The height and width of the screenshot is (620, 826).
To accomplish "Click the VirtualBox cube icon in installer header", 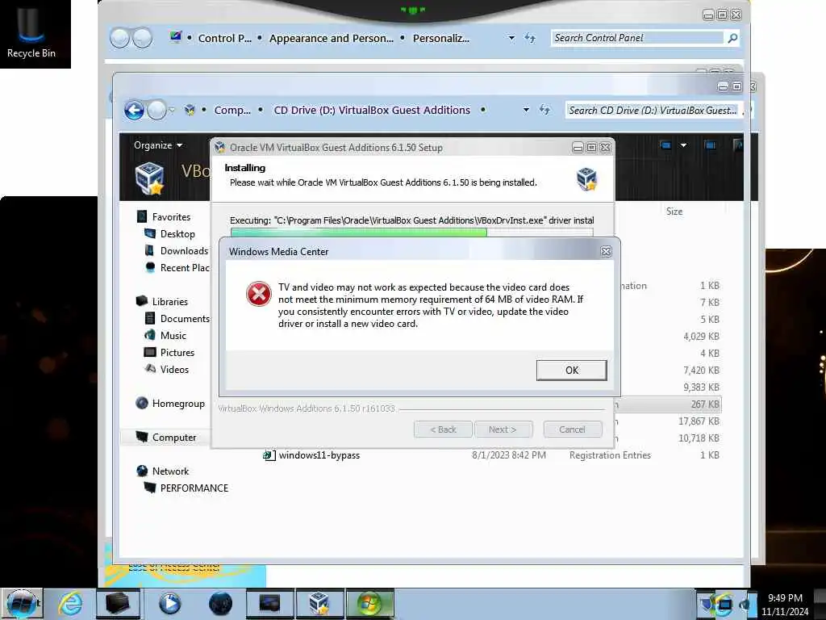I will (586, 178).
